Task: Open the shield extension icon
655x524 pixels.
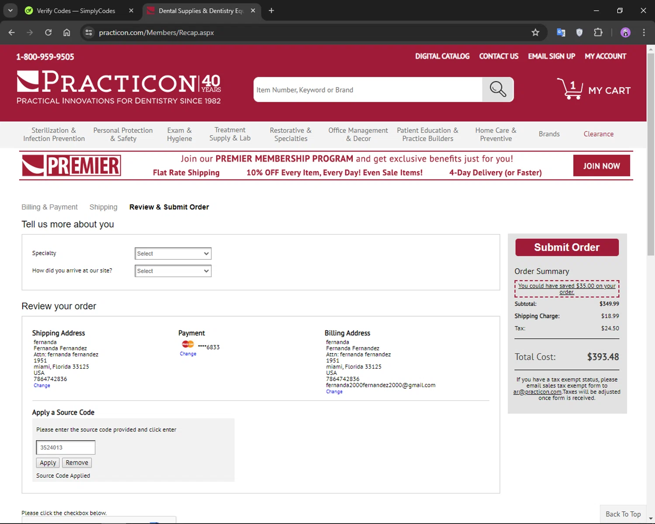Action: pos(579,32)
